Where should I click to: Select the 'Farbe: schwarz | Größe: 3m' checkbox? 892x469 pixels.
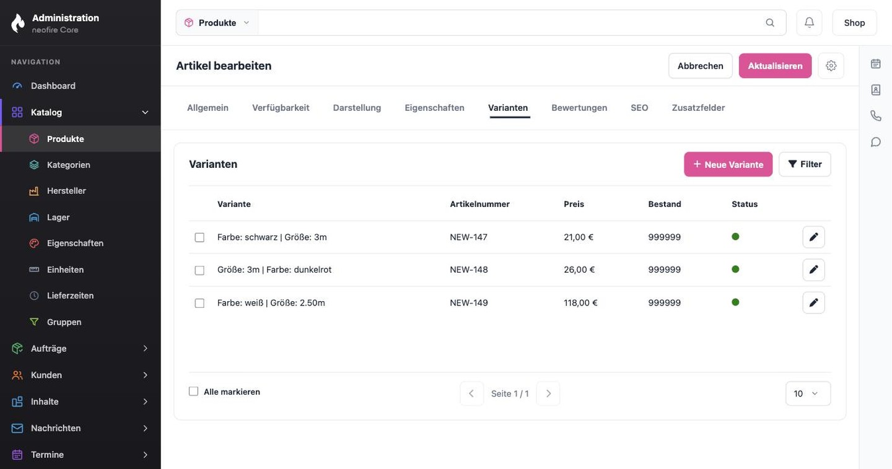coord(199,237)
